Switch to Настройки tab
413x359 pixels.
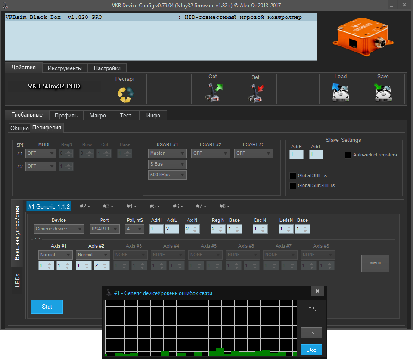107,68
